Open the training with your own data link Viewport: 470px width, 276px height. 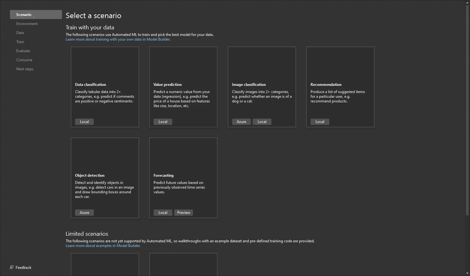tap(118, 39)
